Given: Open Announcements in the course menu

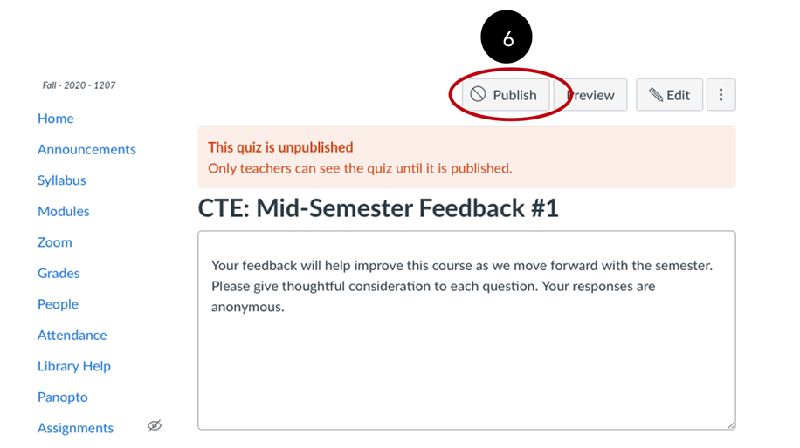Looking at the screenshot, I should (86, 149).
